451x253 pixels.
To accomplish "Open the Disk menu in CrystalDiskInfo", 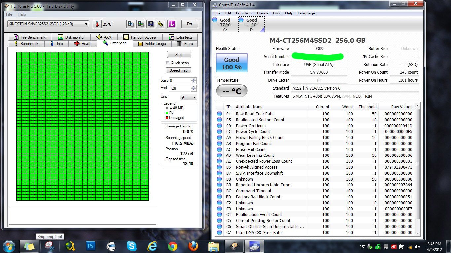I will [x=277, y=13].
